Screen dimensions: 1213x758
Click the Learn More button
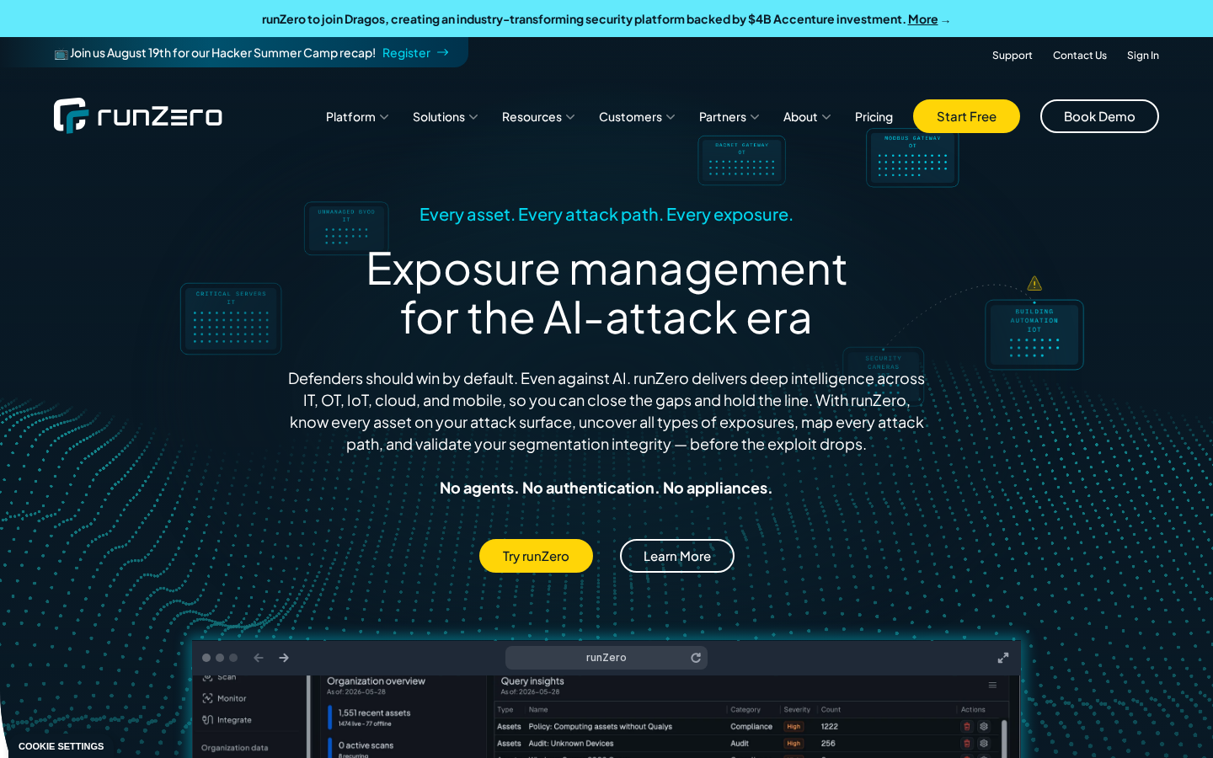(677, 556)
